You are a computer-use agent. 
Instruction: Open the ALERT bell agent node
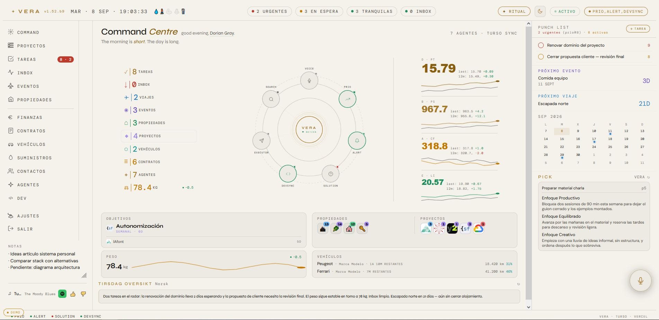(x=357, y=141)
